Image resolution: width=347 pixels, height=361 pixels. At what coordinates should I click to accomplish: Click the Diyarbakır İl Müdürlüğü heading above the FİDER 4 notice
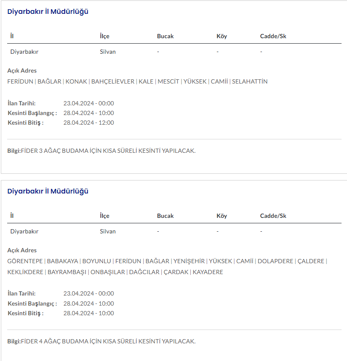click(x=48, y=191)
